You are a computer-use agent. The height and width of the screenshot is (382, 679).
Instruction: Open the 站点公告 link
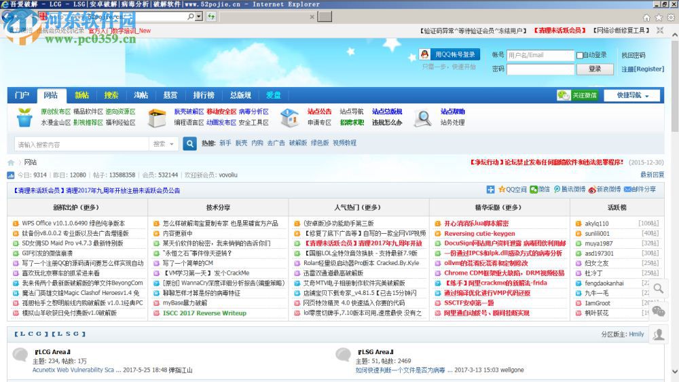[320, 111]
